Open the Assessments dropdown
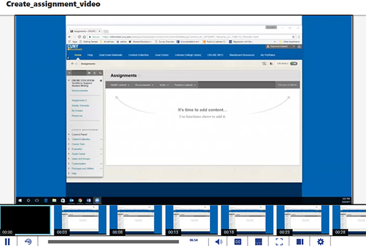Screen dimensions: 366x246 point(146,85)
